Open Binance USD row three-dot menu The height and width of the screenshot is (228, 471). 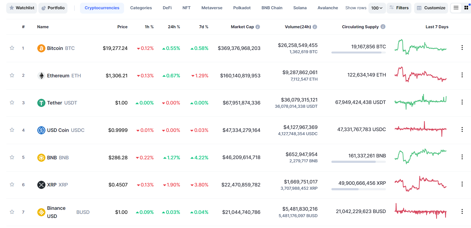click(462, 211)
